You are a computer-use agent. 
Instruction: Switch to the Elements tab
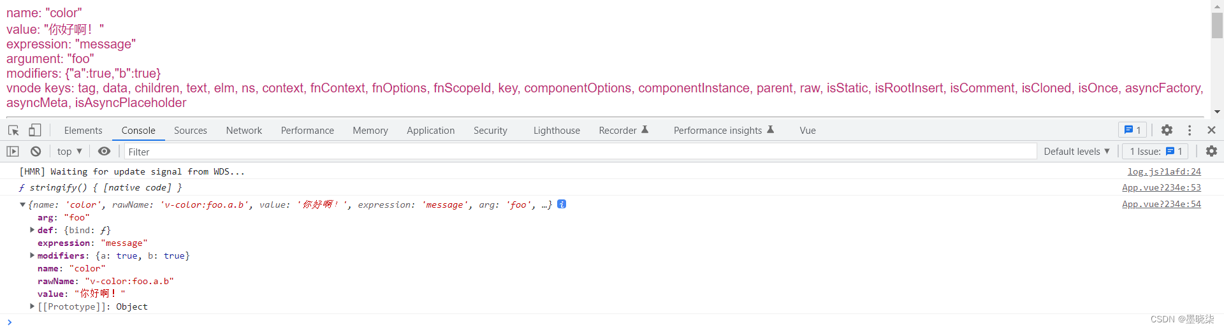[x=83, y=130]
